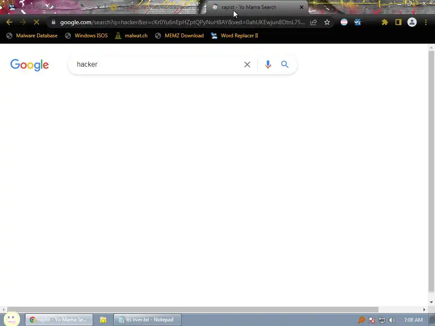
Task: Bookmark this page with the star
Action: 327,22
